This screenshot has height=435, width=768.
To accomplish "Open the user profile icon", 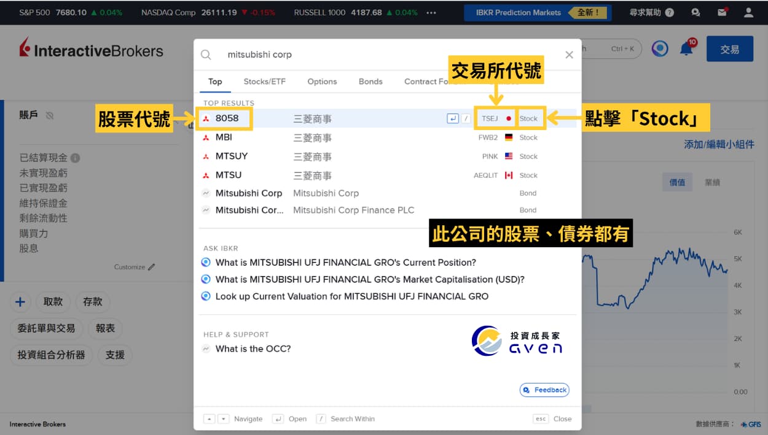I will (748, 12).
